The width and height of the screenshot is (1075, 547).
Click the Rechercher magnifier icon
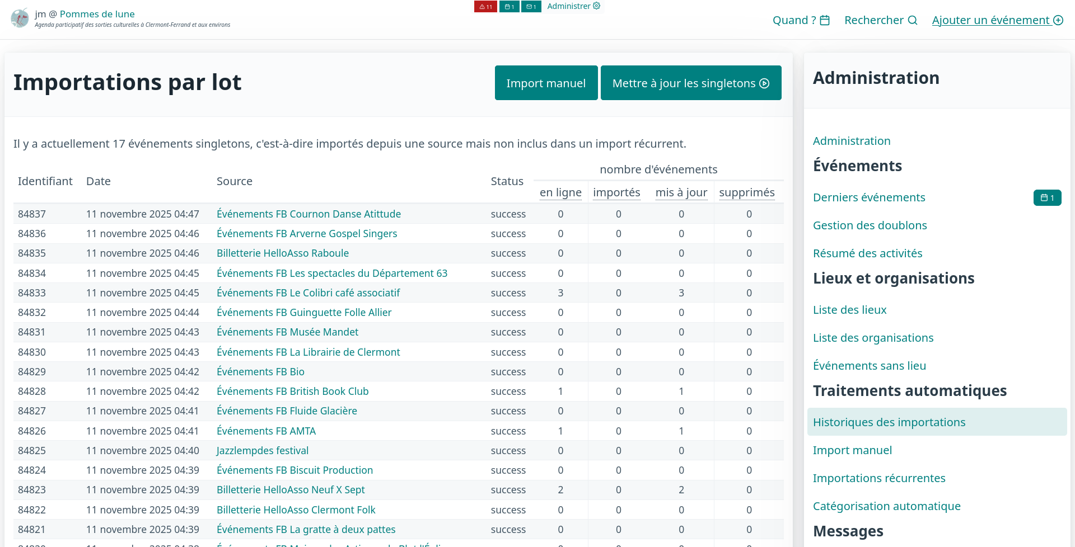click(913, 21)
